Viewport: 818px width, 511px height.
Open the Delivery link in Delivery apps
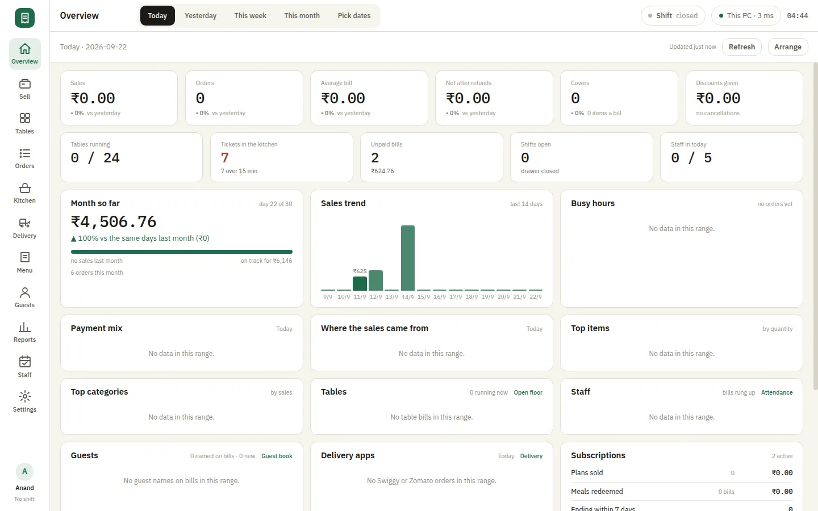[531, 456]
